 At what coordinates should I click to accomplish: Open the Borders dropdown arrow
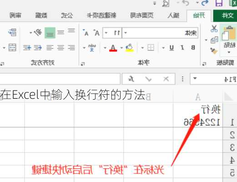click(142, 48)
